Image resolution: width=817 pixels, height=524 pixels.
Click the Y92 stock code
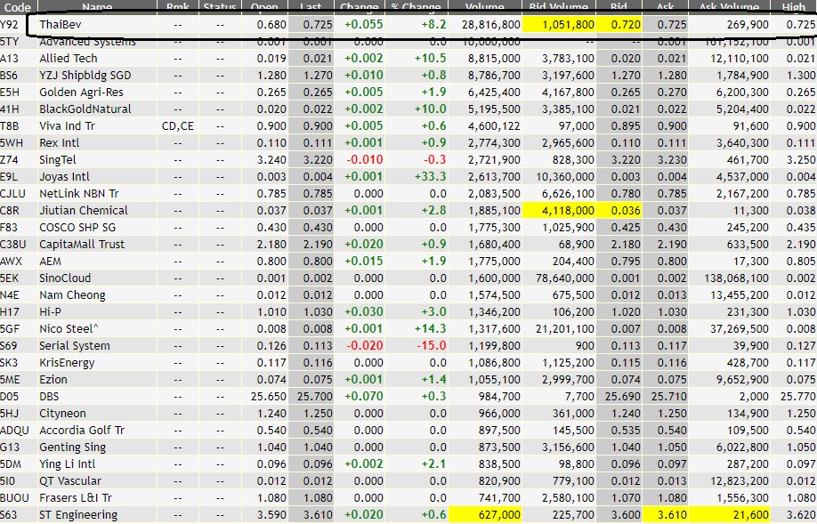pyautogui.click(x=9, y=25)
